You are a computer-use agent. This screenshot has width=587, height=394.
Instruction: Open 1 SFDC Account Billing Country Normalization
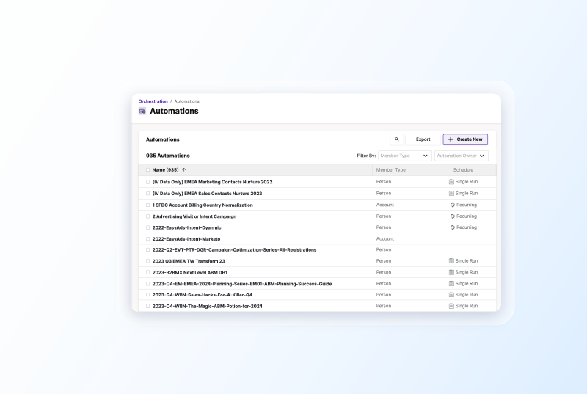203,205
